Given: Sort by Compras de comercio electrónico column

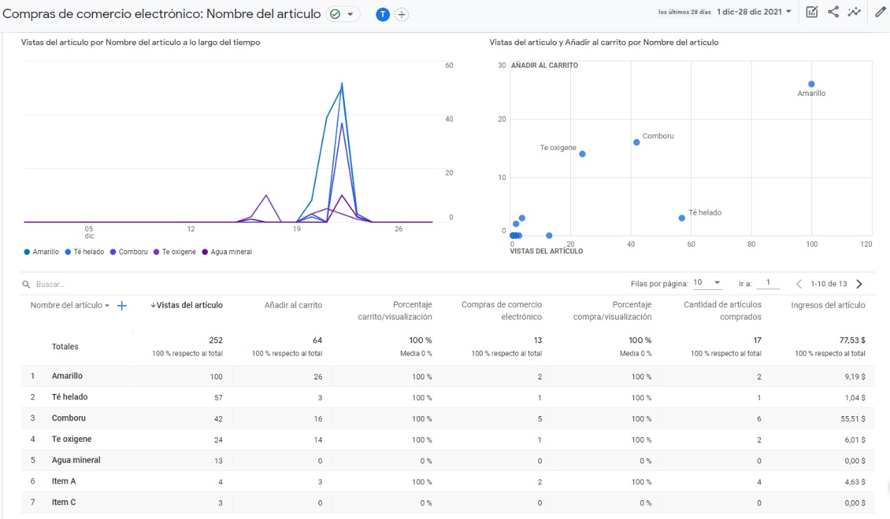Looking at the screenshot, I should (501, 311).
